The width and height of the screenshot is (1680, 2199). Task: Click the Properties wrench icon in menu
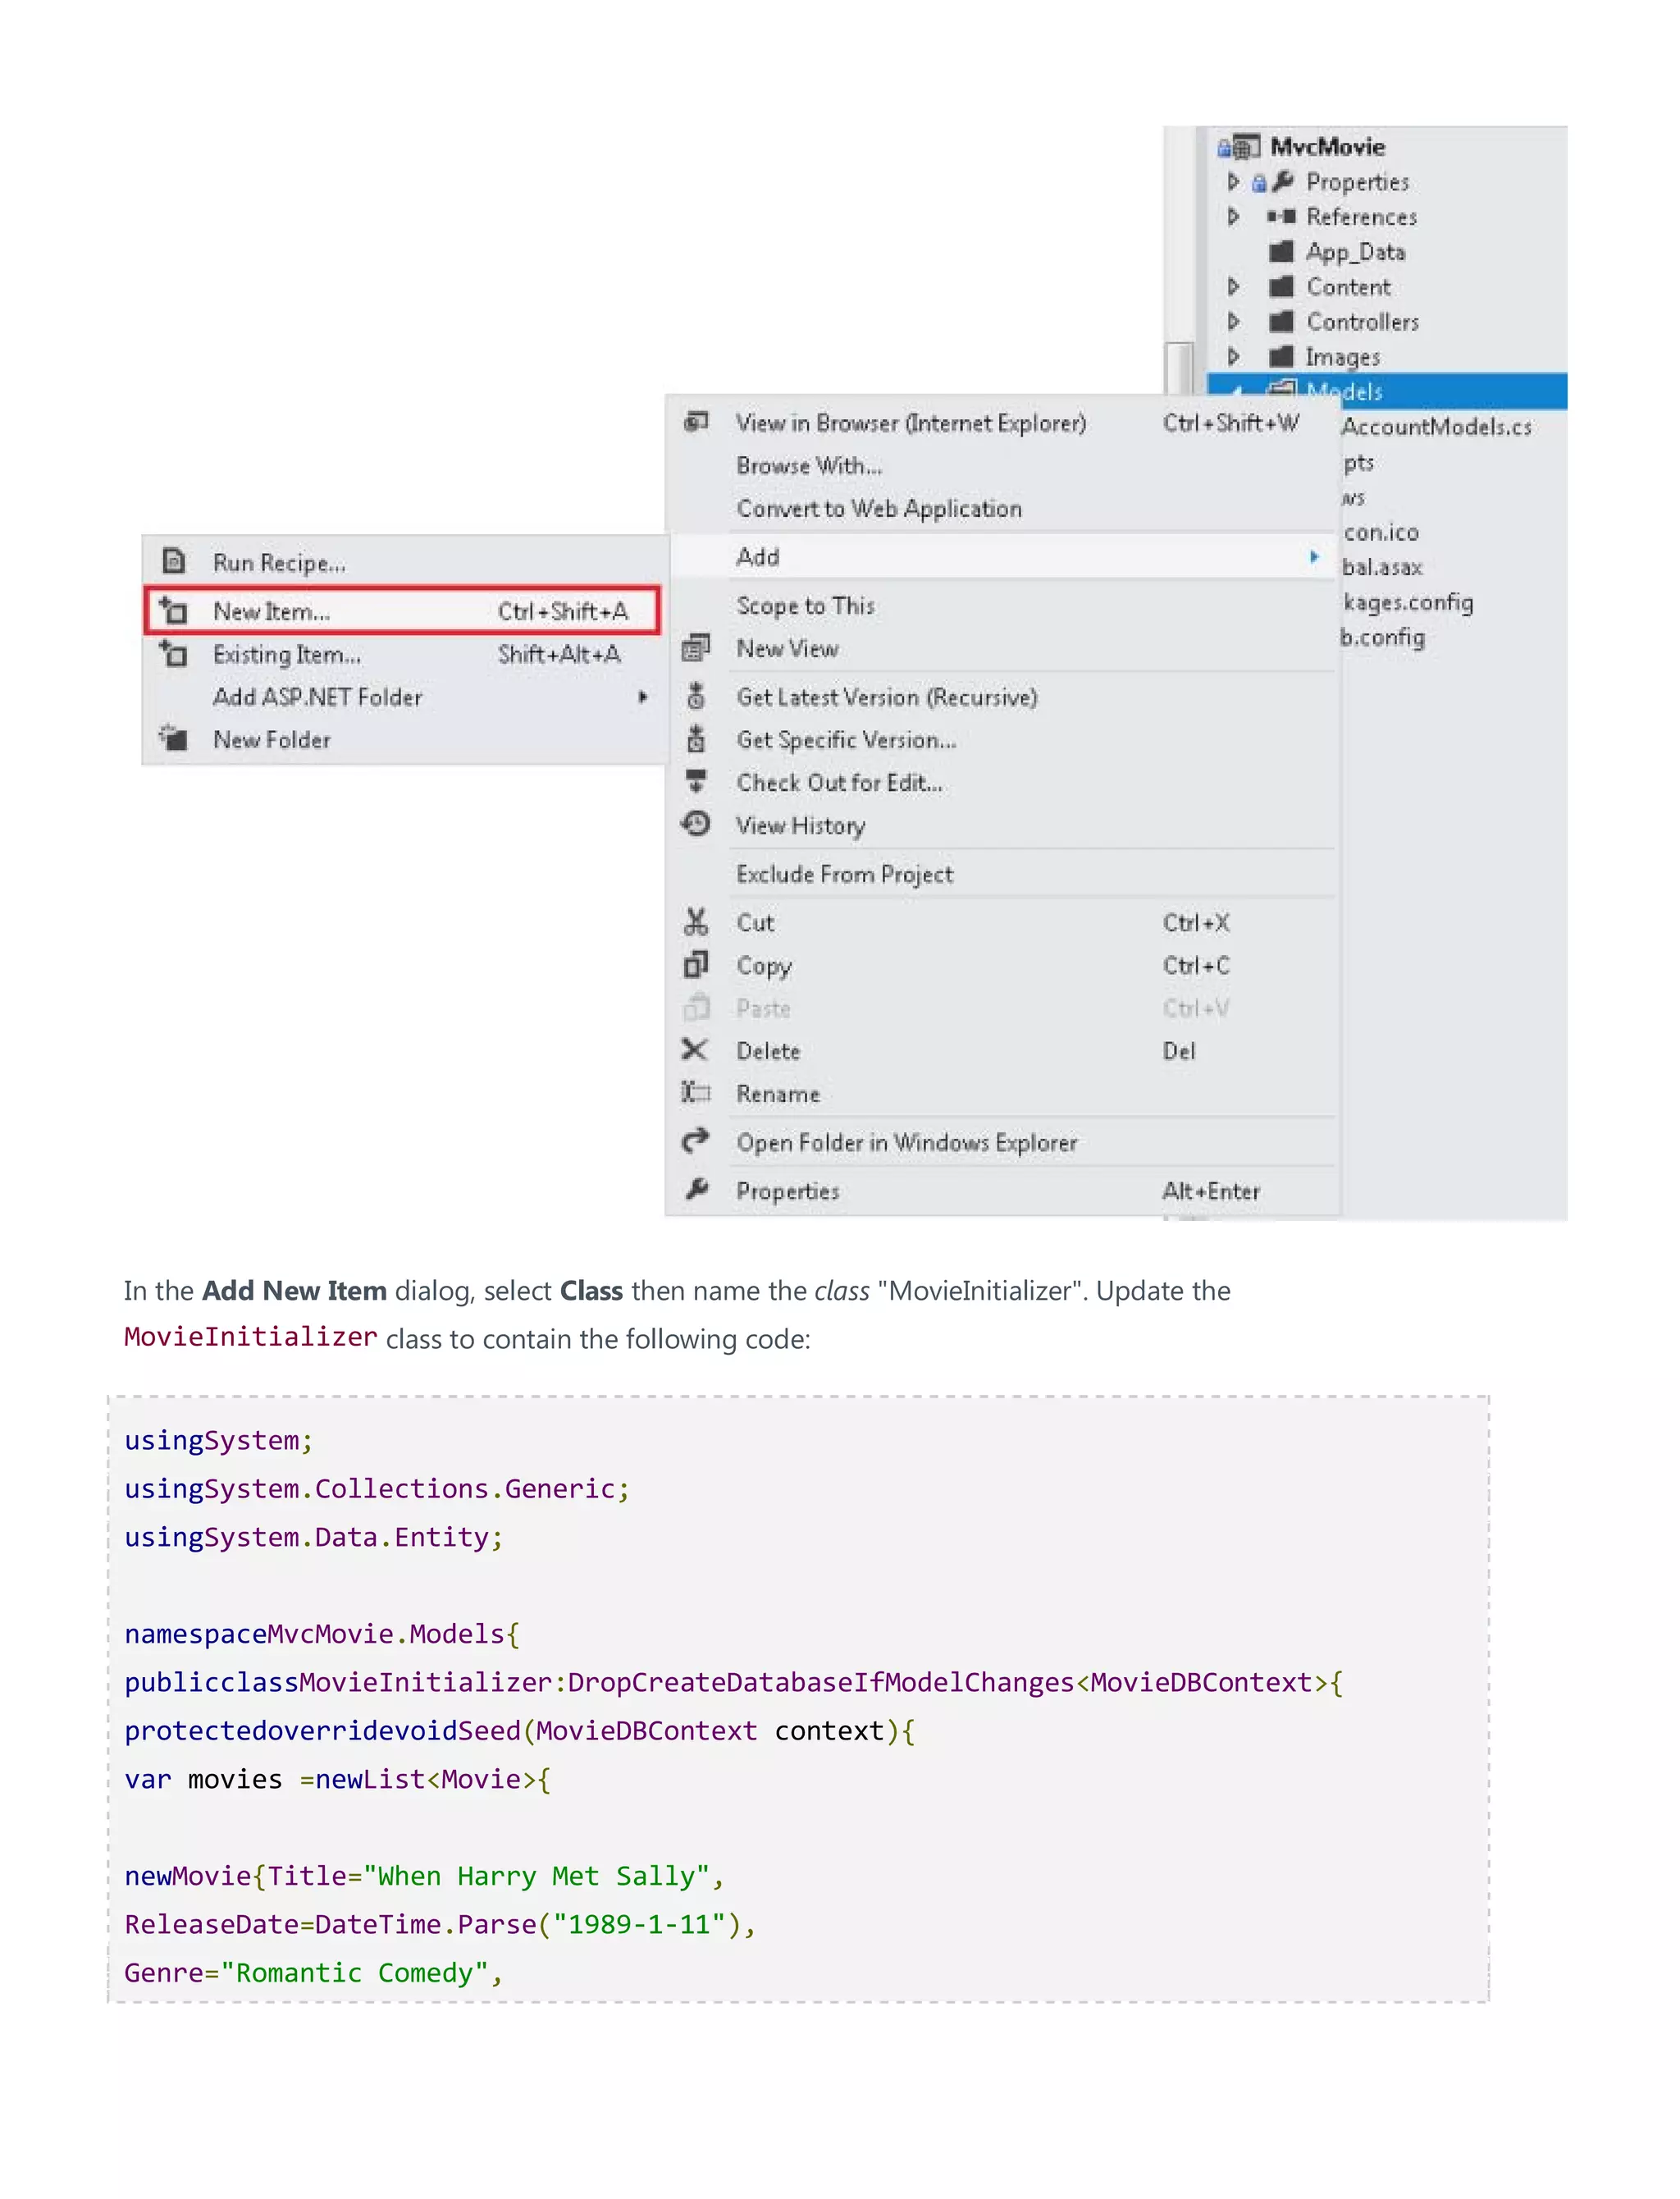[697, 1189]
